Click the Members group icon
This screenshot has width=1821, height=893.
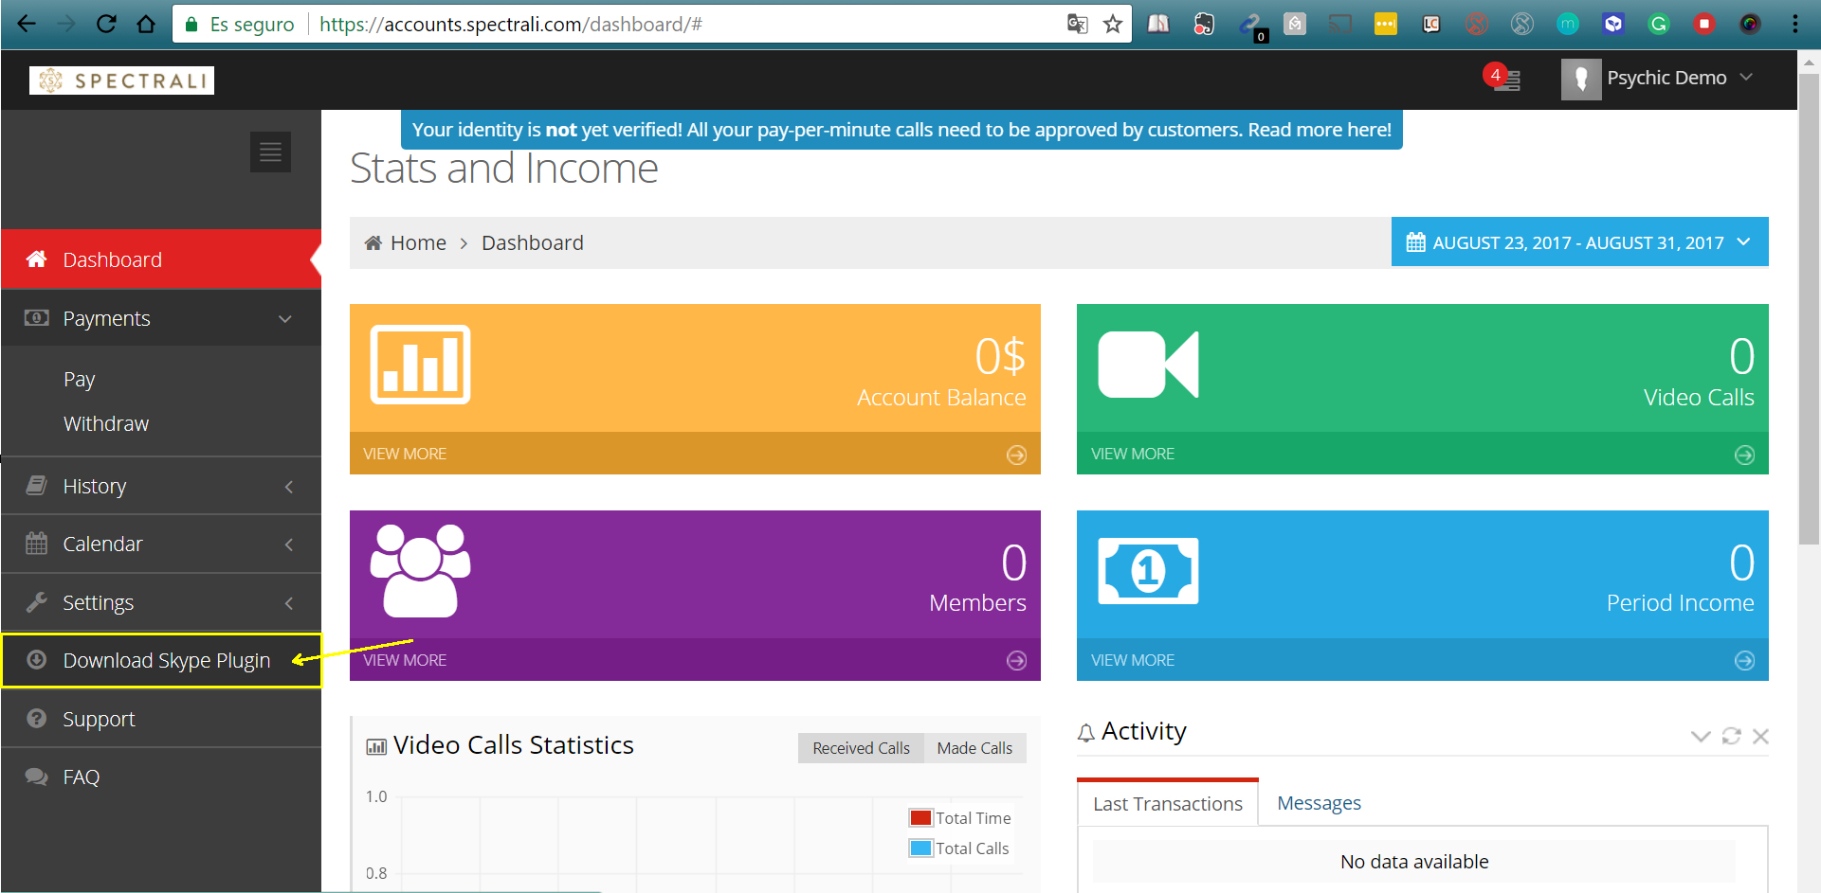420,571
